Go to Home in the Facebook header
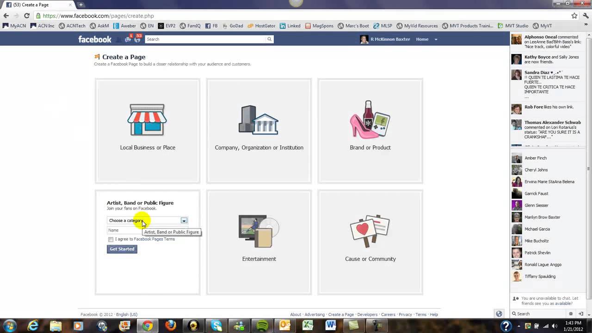Screen dimensions: 592x333 click(x=422, y=39)
